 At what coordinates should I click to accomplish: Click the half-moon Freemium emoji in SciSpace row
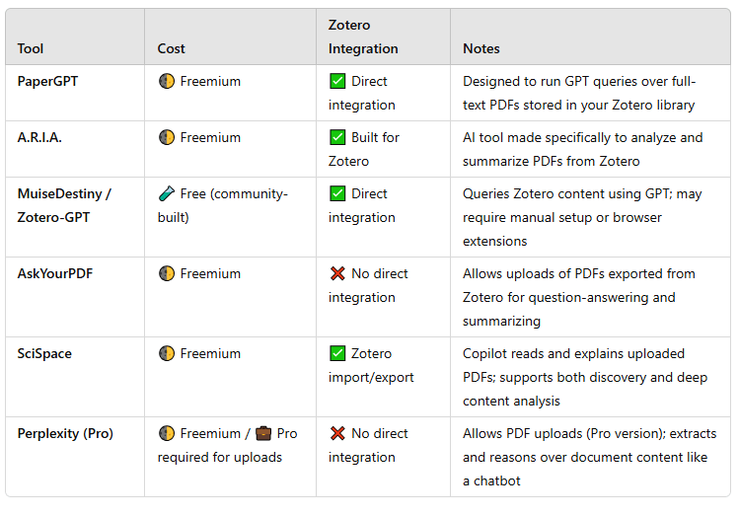pos(167,353)
